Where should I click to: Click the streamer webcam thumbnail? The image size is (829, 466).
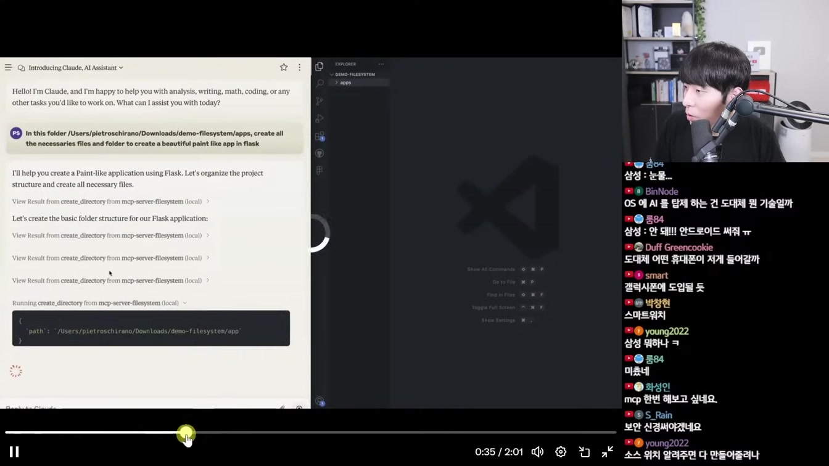(x=725, y=81)
